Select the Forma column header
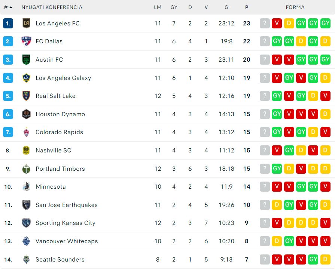 [x=295, y=7]
